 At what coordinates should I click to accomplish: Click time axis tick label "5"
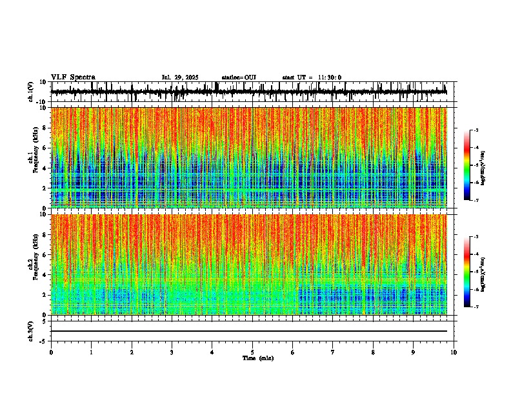(252, 352)
